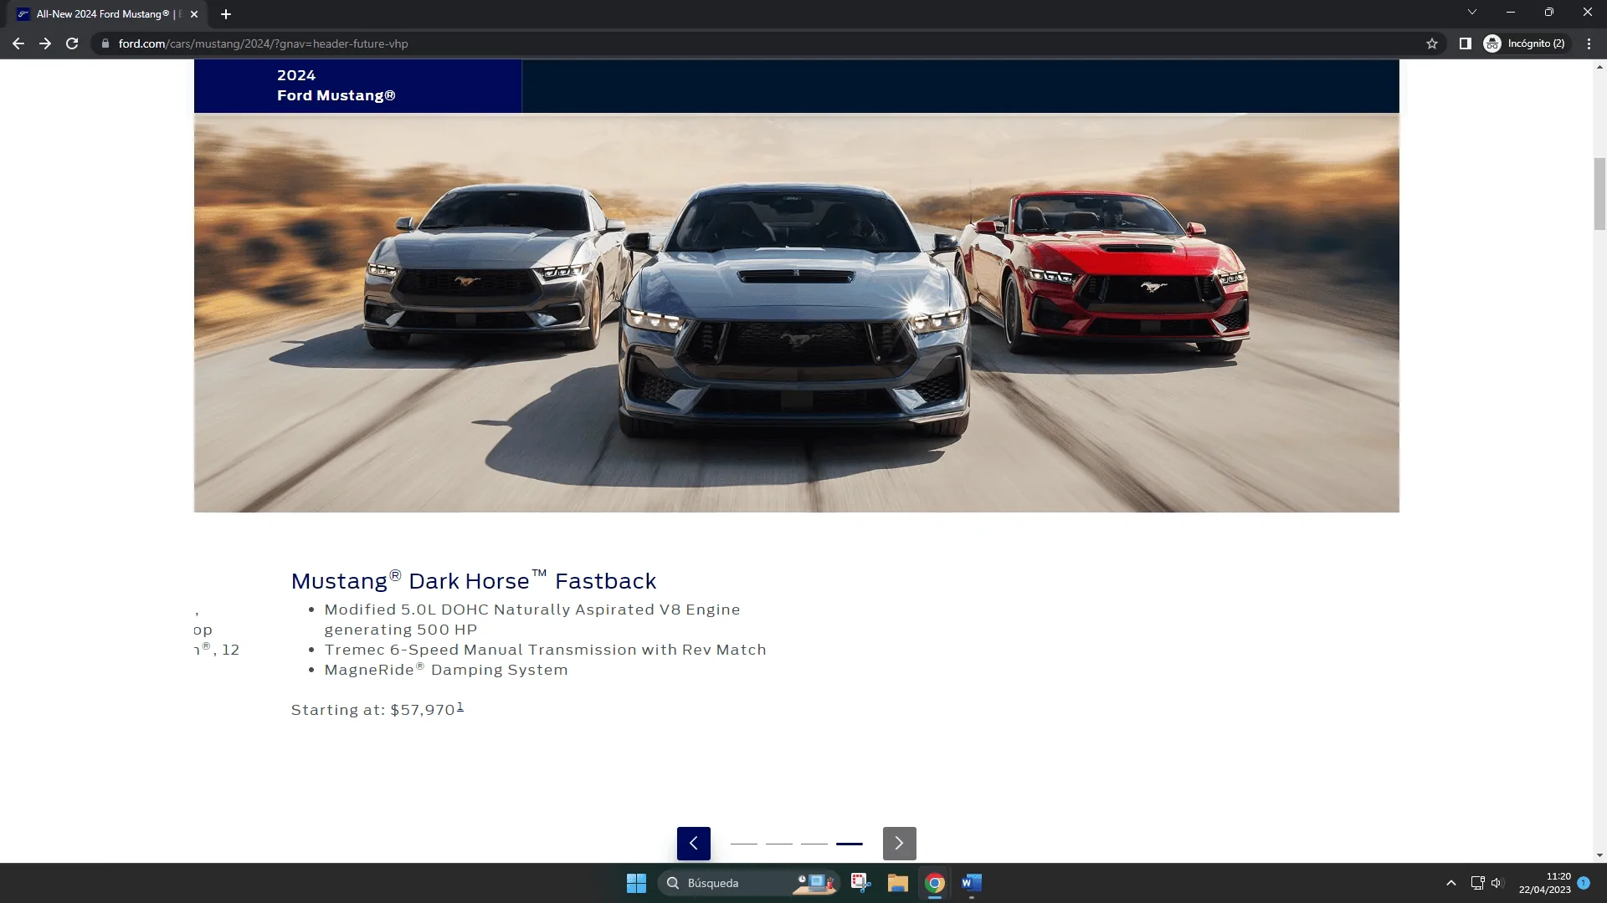The image size is (1607, 903).
Task: Click the Tremec 6-Speed Manual Transmission bullet
Action: pyautogui.click(x=546, y=650)
